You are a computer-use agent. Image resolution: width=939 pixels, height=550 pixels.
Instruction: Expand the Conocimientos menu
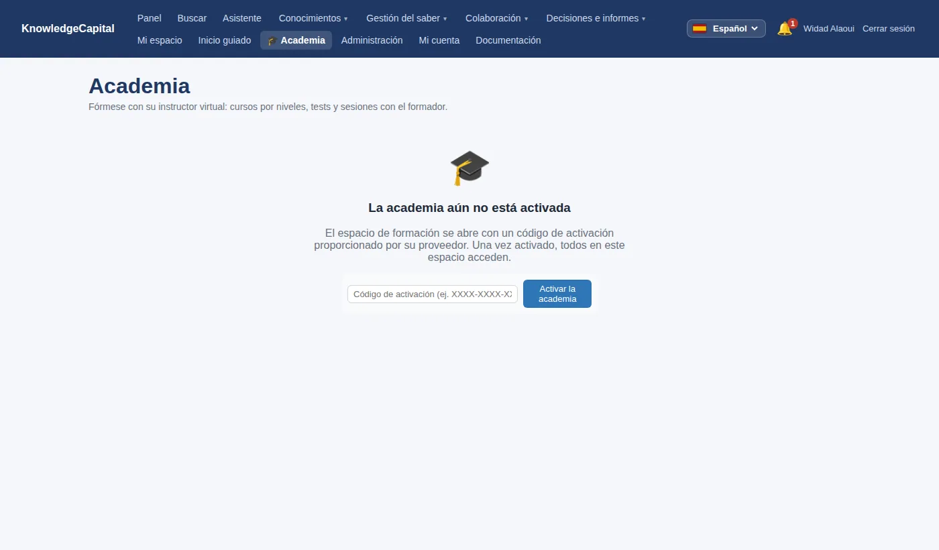click(x=313, y=18)
